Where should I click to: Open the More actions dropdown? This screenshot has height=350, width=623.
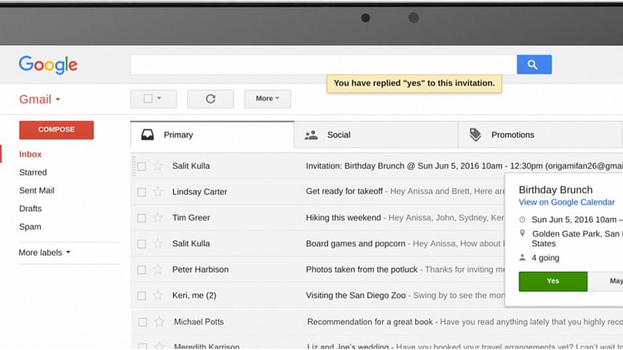(x=267, y=99)
